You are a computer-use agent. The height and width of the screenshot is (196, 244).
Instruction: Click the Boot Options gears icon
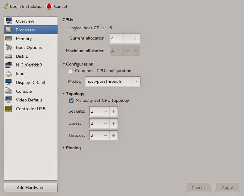(x=9, y=47)
